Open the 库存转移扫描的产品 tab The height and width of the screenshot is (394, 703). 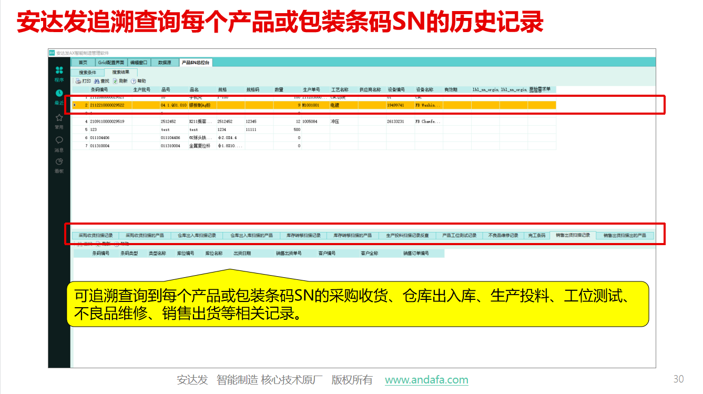[352, 235]
